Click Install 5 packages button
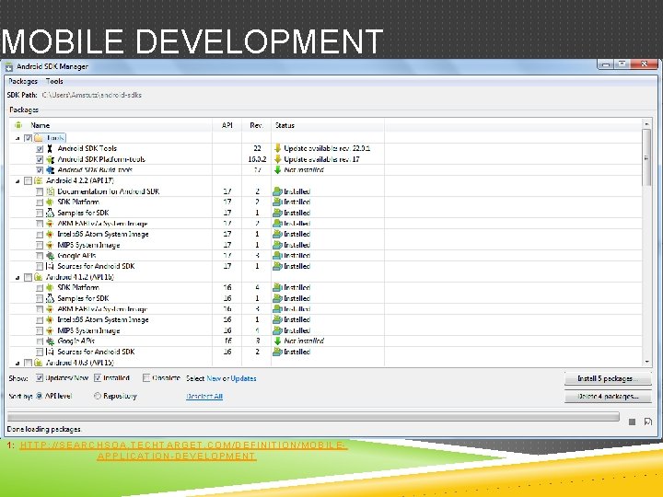The height and width of the screenshot is (497, 663). [x=608, y=378]
